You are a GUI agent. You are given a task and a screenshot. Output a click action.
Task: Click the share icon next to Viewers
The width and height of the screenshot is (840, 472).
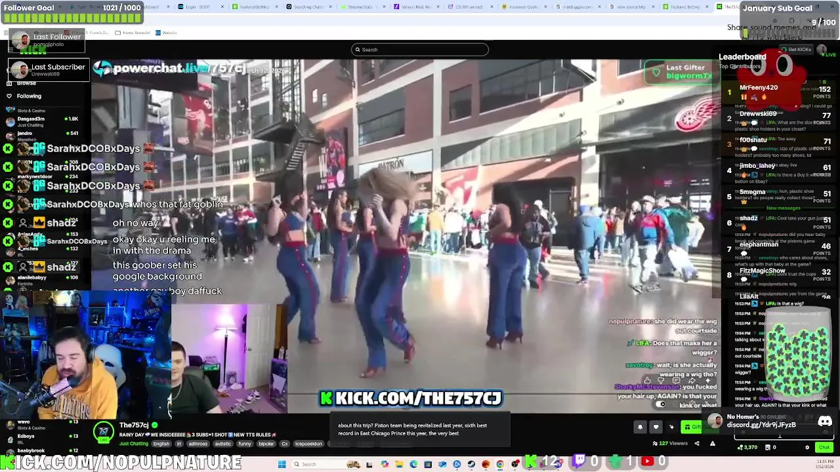pos(697,443)
